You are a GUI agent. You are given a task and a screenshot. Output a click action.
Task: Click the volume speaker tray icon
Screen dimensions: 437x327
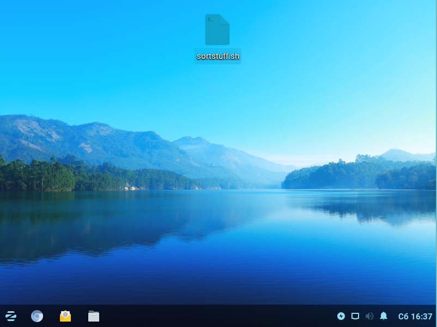[x=369, y=316]
